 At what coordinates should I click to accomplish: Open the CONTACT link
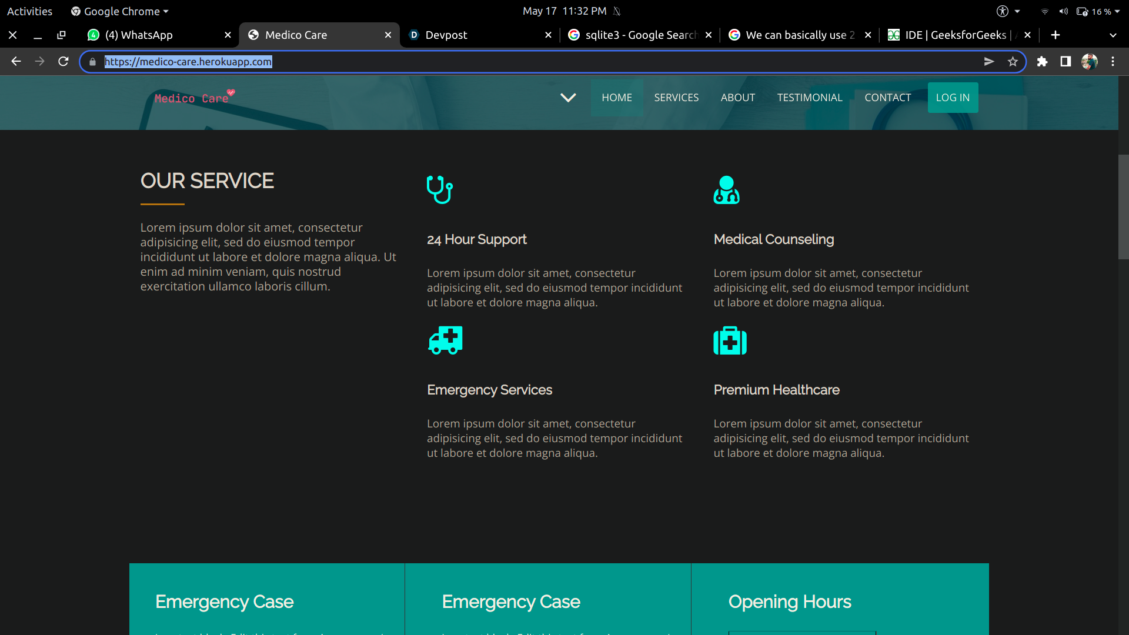click(888, 98)
